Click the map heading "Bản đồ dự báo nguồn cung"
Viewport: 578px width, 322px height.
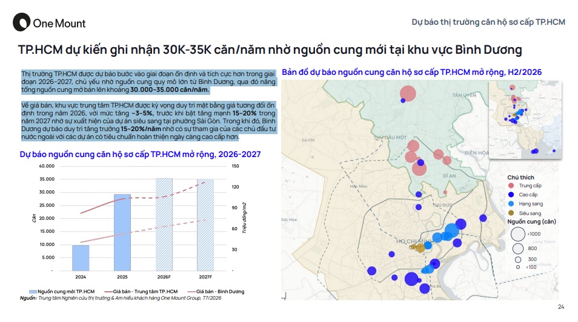tap(412, 72)
